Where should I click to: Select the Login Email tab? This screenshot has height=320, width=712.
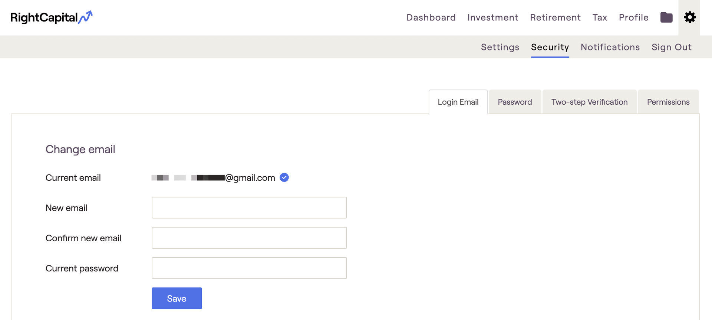pos(458,102)
